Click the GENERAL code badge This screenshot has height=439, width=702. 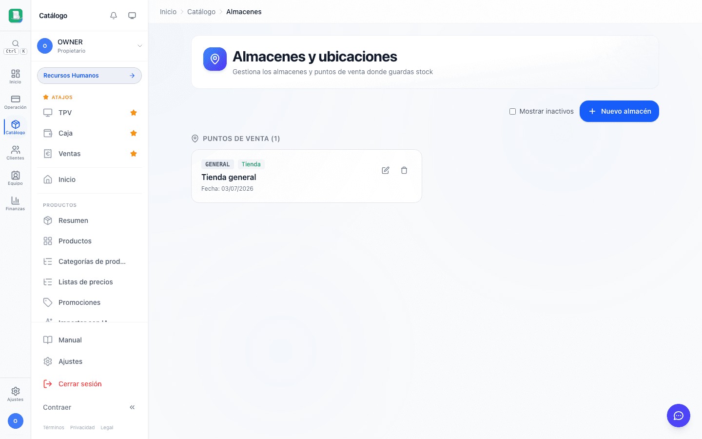click(x=217, y=164)
